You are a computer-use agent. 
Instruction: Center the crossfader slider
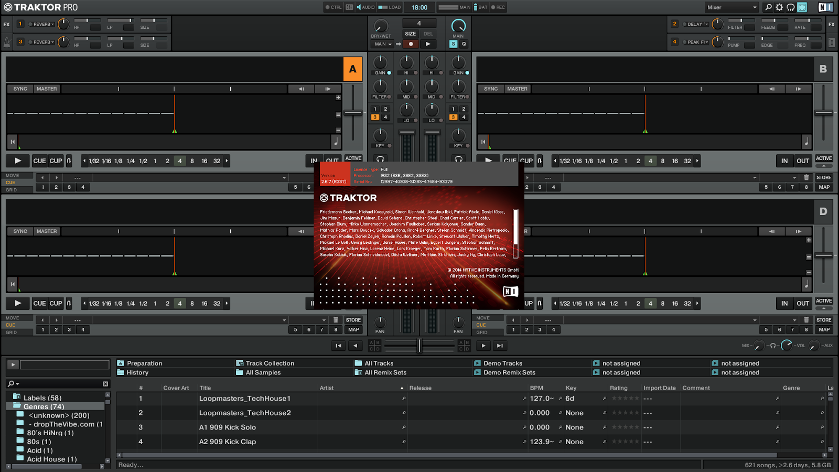tap(419, 346)
